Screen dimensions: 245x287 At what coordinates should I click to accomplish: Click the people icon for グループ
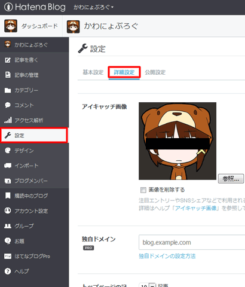pos(8,226)
